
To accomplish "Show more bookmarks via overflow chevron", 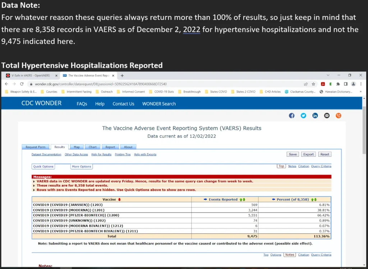I will [x=360, y=92].
